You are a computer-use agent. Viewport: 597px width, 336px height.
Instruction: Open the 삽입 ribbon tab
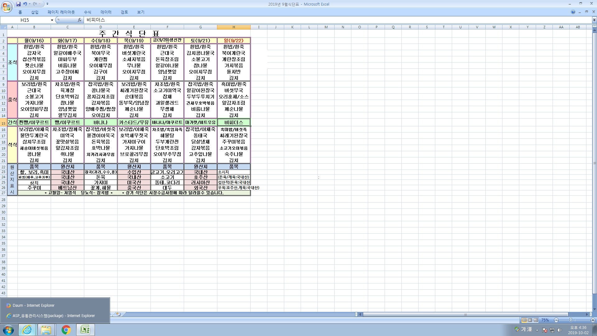coord(35,12)
